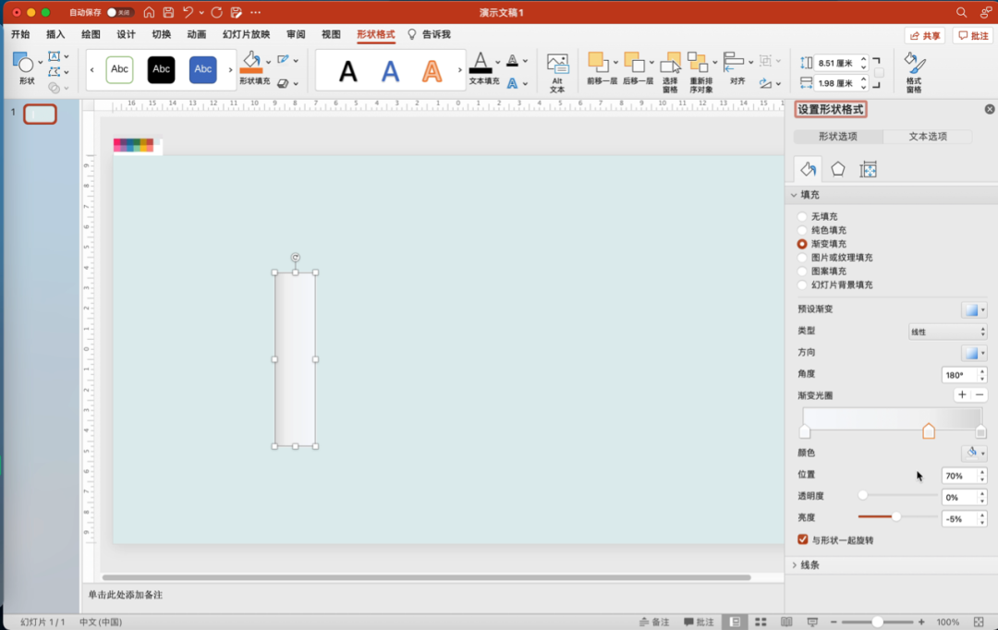
Task: Select the No Fill radio option
Action: click(802, 217)
